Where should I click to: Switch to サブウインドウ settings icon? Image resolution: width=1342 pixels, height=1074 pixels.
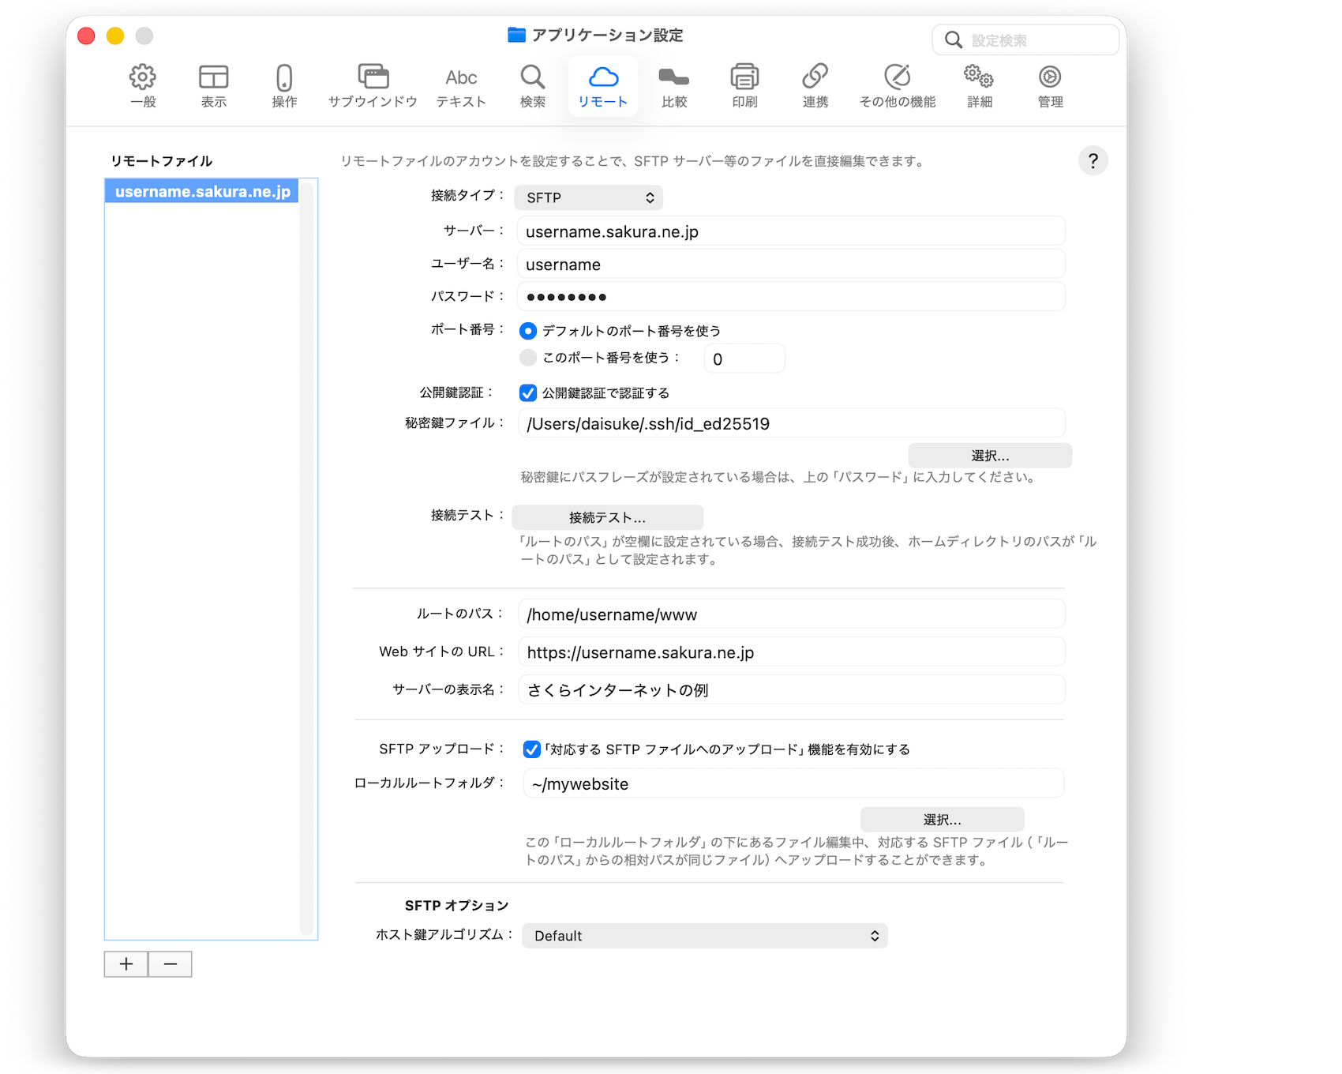tap(373, 85)
